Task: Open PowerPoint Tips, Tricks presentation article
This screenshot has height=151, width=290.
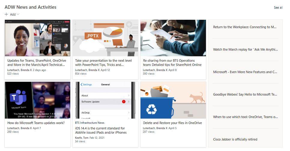Action: click(x=103, y=63)
